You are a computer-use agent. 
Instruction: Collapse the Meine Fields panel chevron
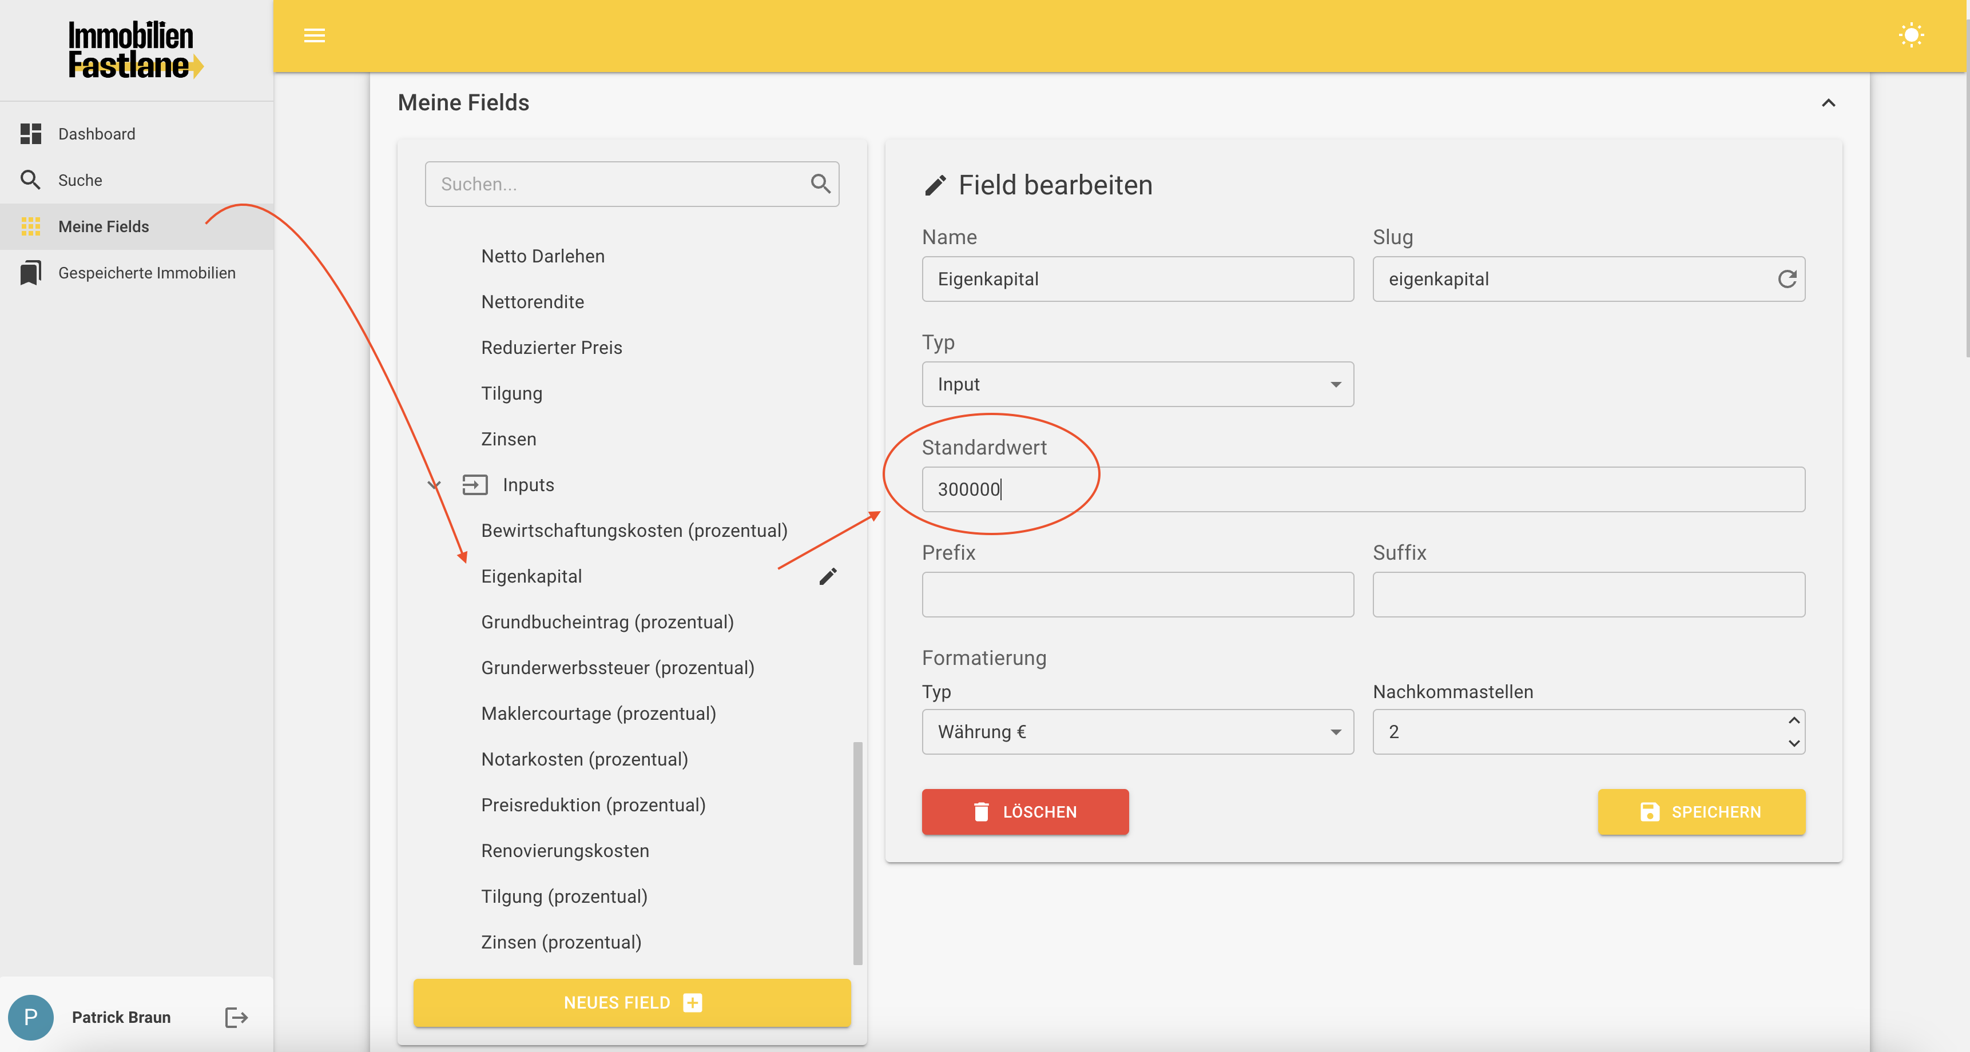tap(1828, 102)
